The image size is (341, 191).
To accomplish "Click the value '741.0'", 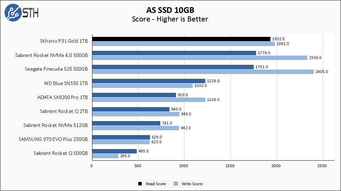I will [x=167, y=123].
